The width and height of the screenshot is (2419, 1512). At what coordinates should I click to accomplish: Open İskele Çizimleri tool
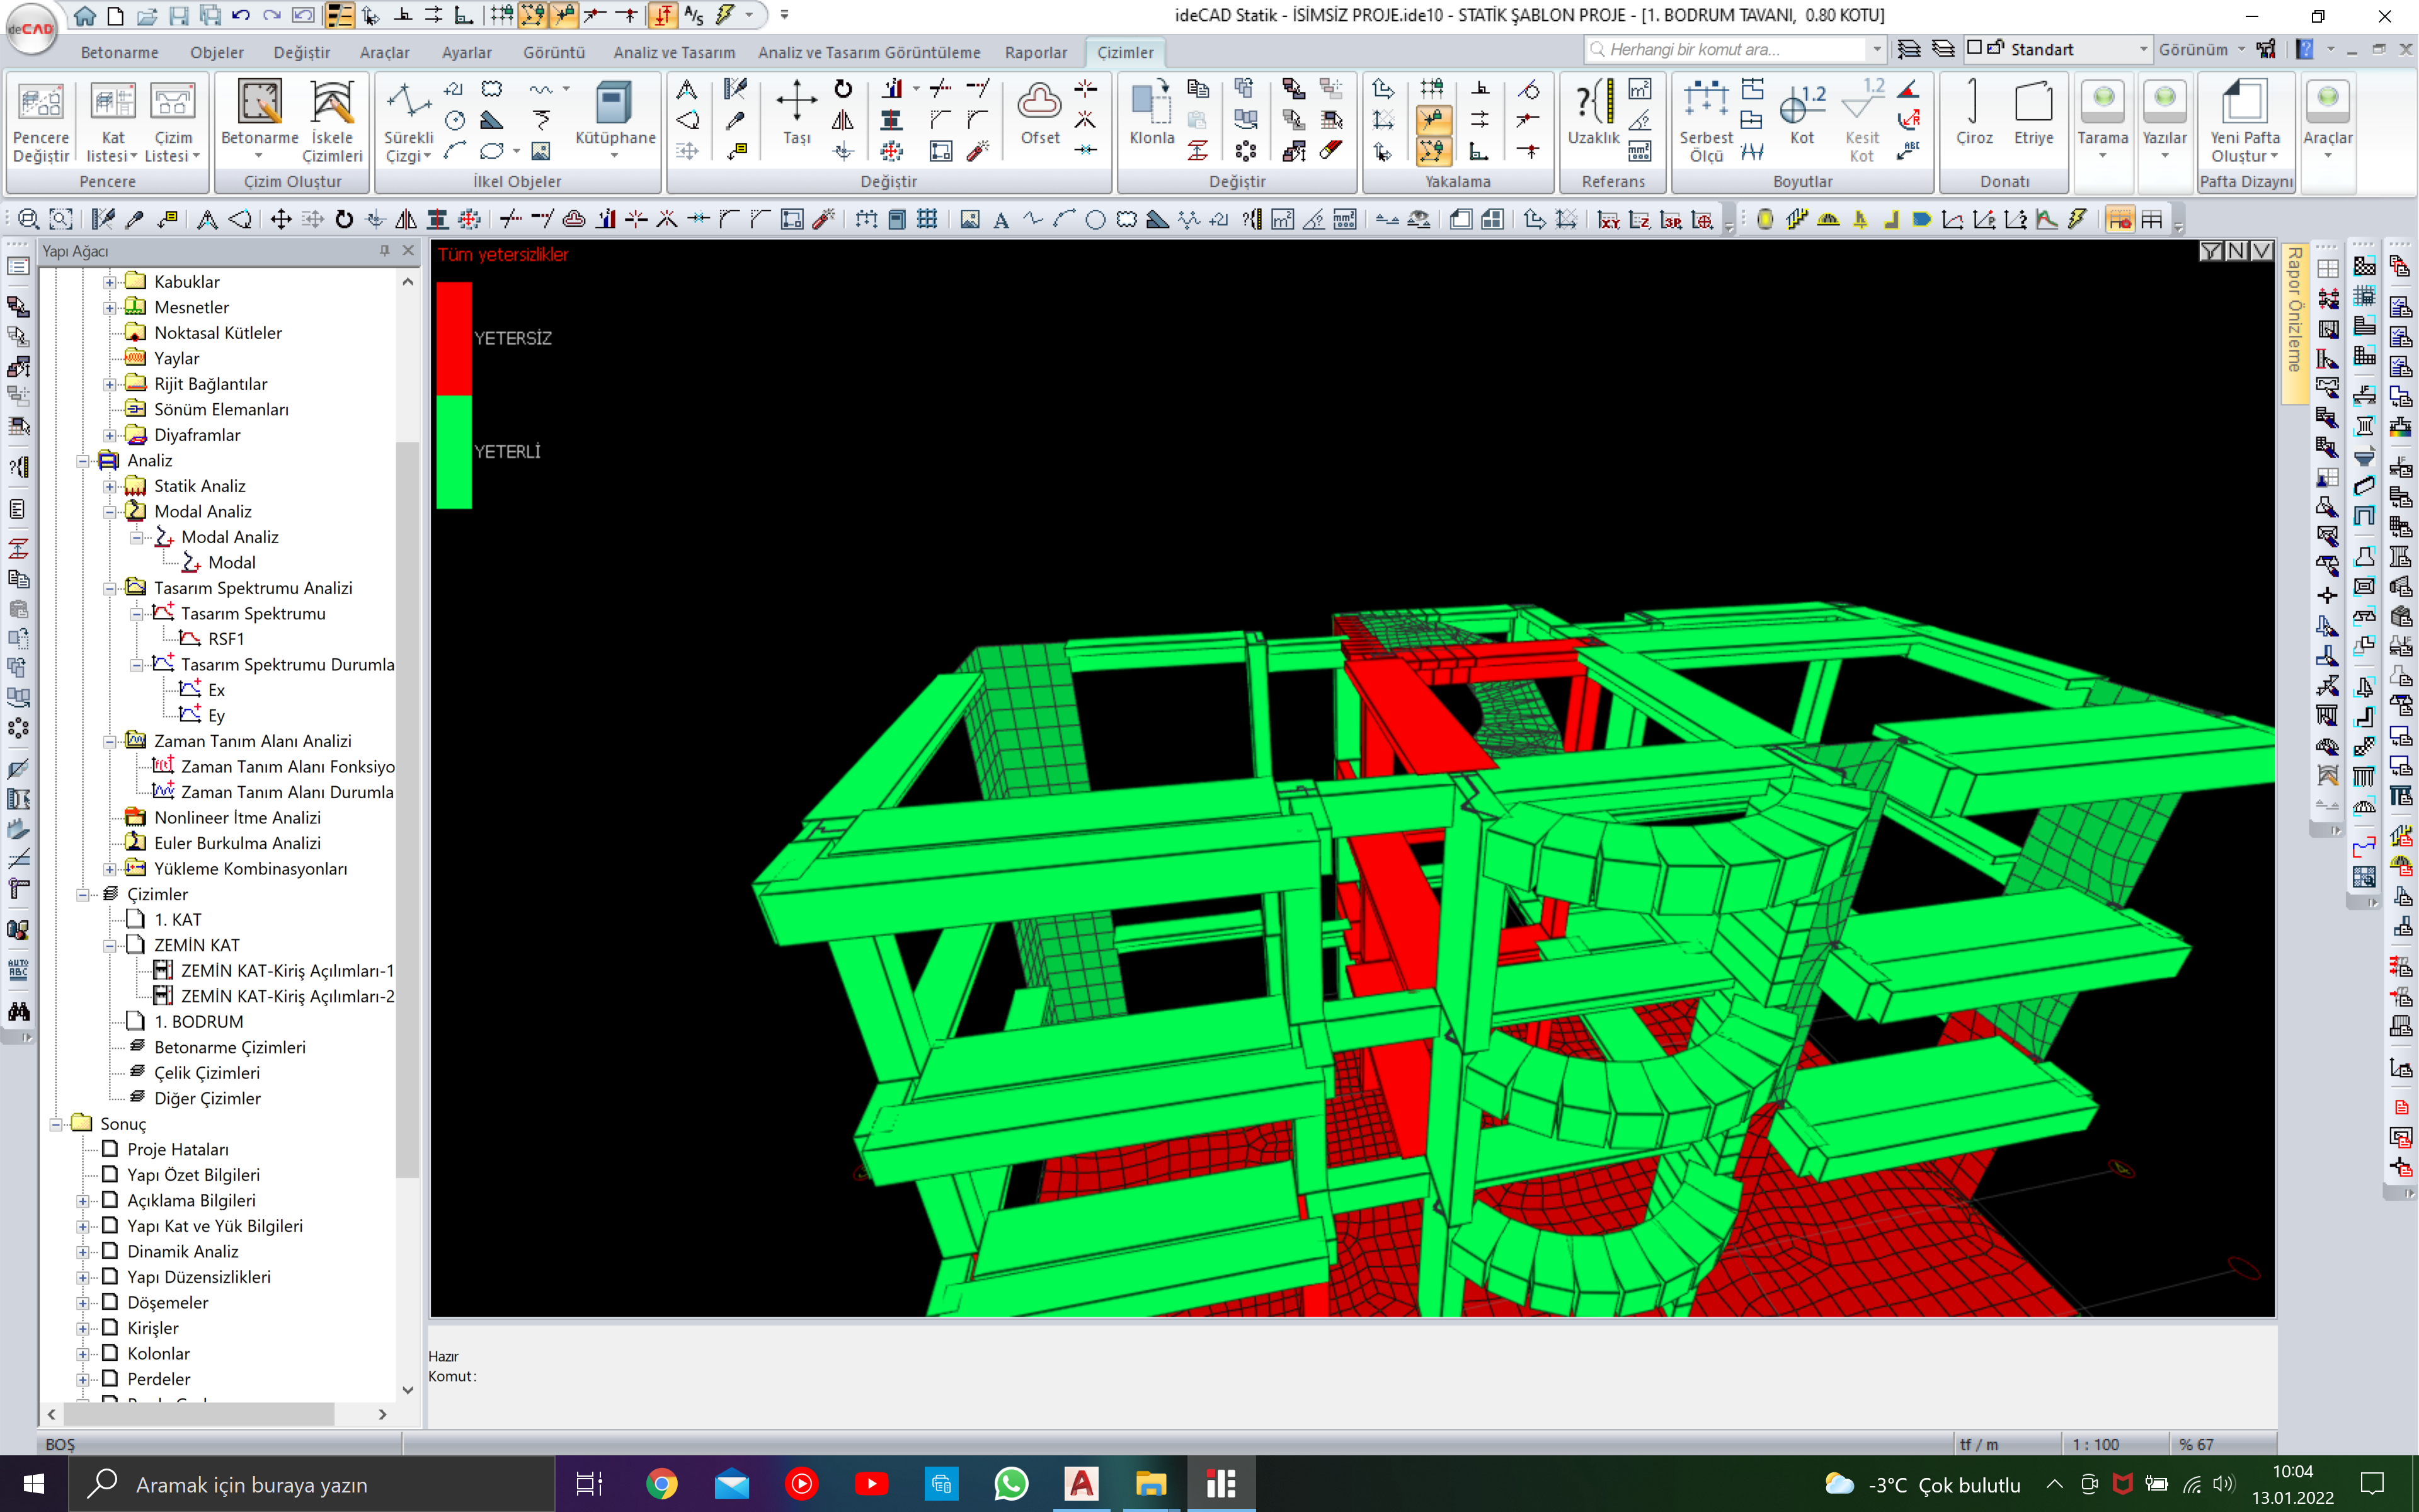pyautogui.click(x=332, y=121)
